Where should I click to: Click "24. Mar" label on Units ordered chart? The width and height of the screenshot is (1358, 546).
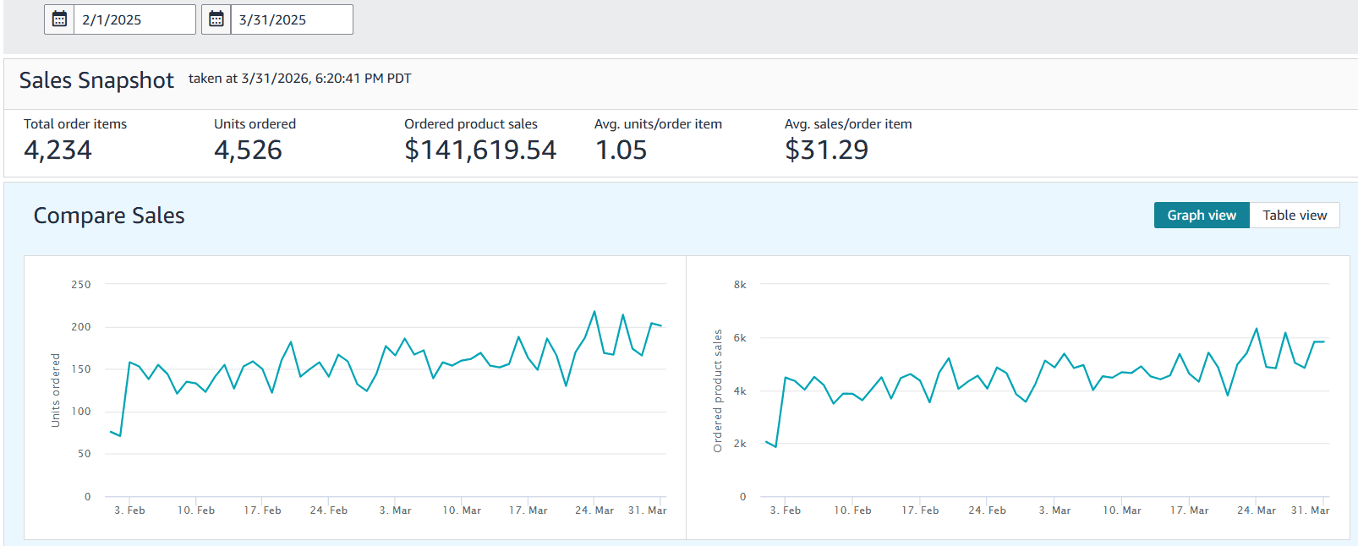coord(594,511)
